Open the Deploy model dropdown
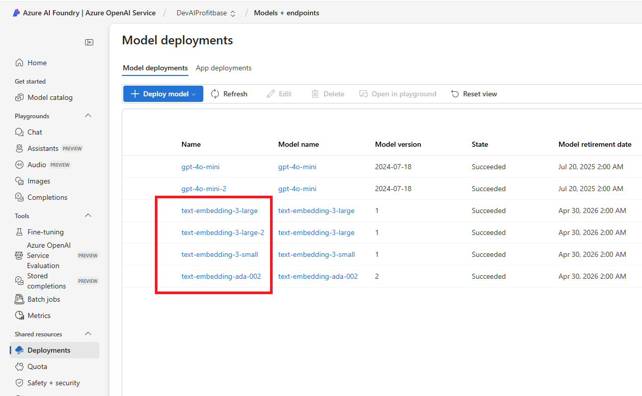Viewport: 642px width, 396px height. [163, 94]
